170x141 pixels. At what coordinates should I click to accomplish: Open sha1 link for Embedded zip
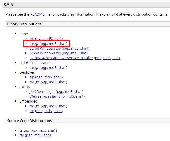click(x=58, y=111)
